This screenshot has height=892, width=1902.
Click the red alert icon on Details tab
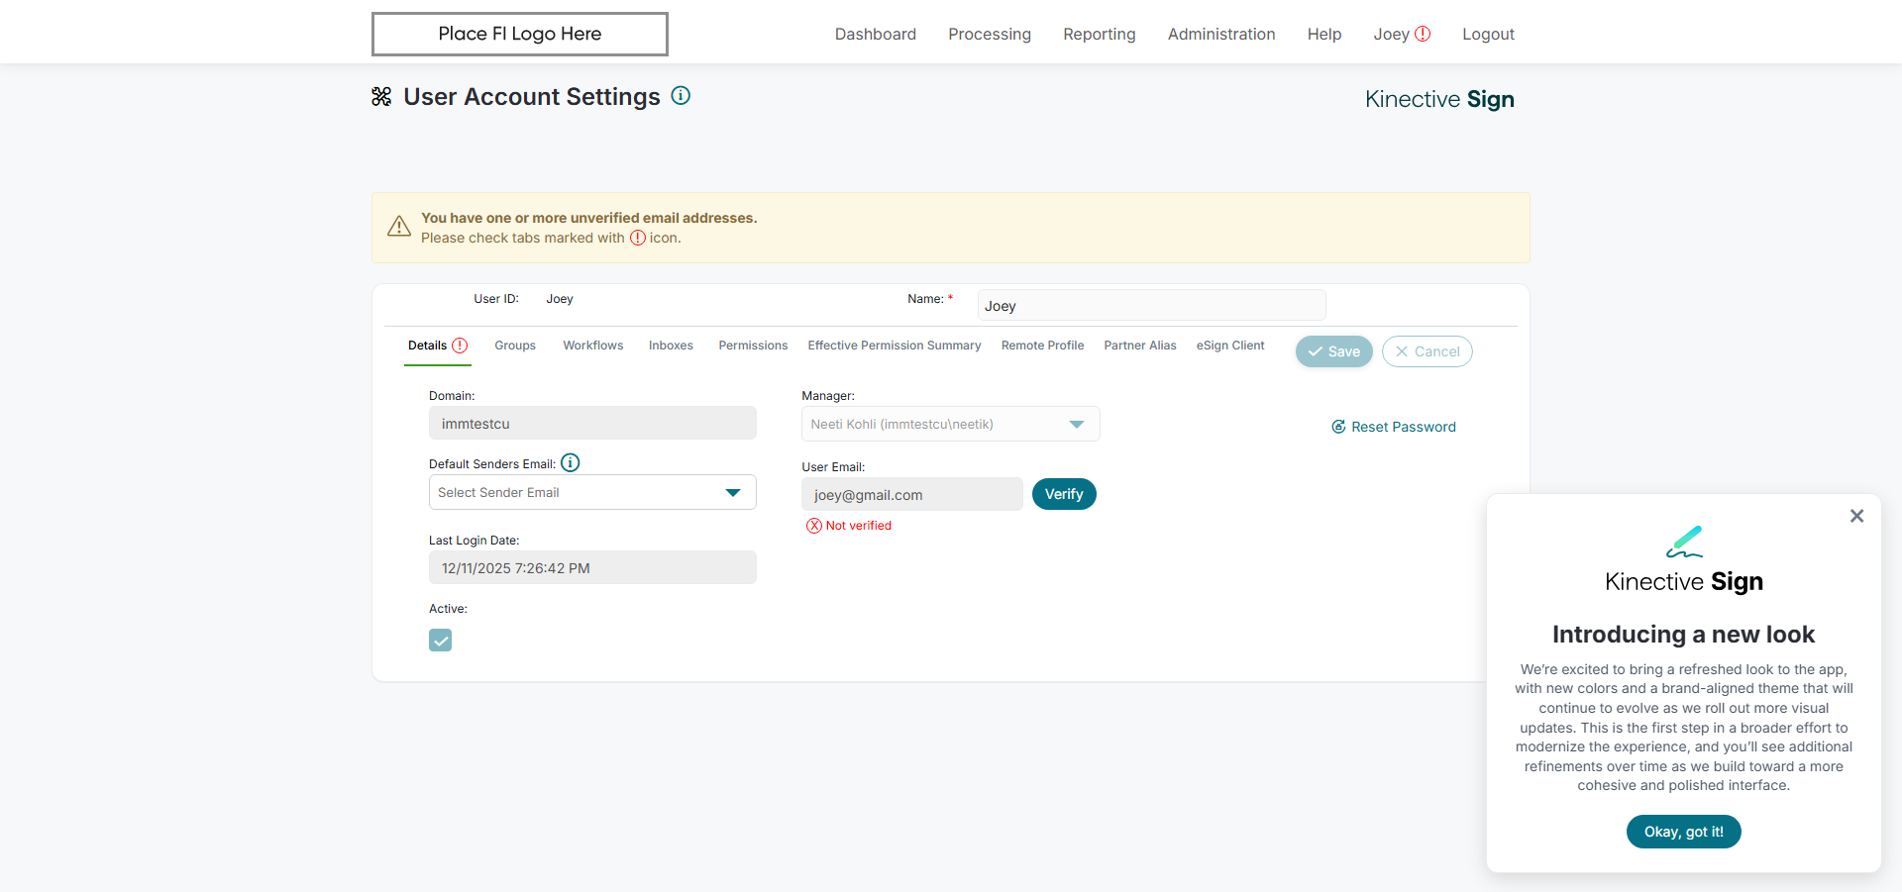[x=460, y=346]
